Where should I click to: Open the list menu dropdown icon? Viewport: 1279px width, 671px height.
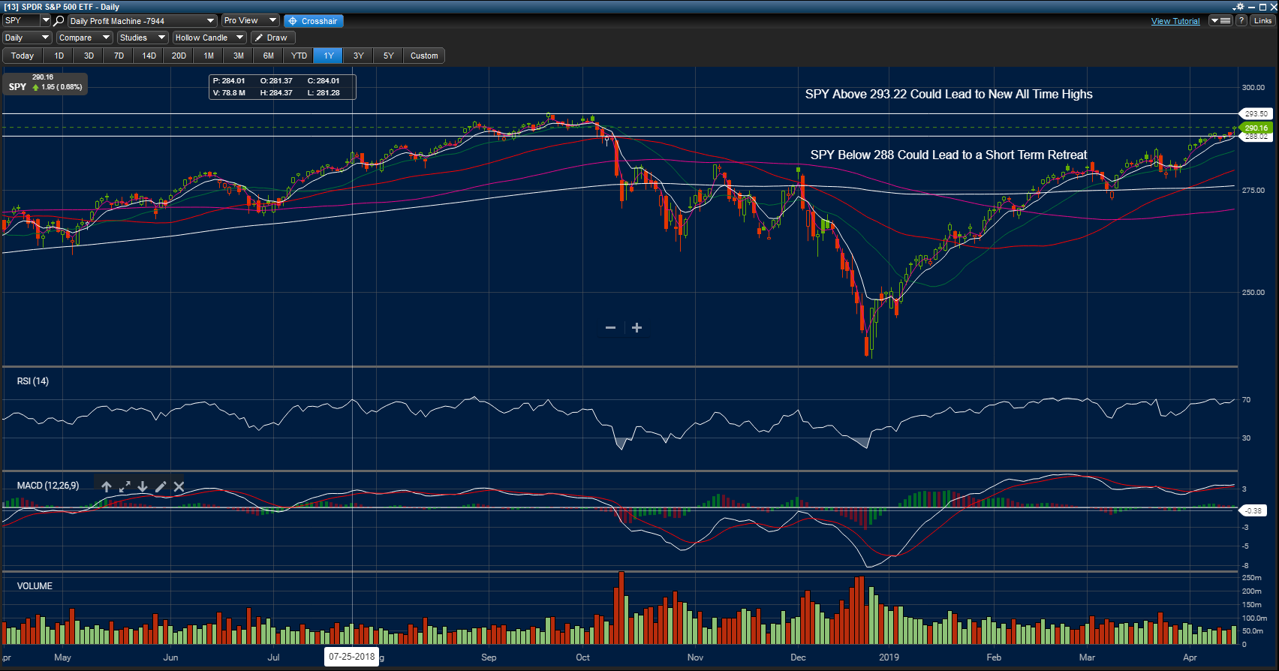(1220, 21)
